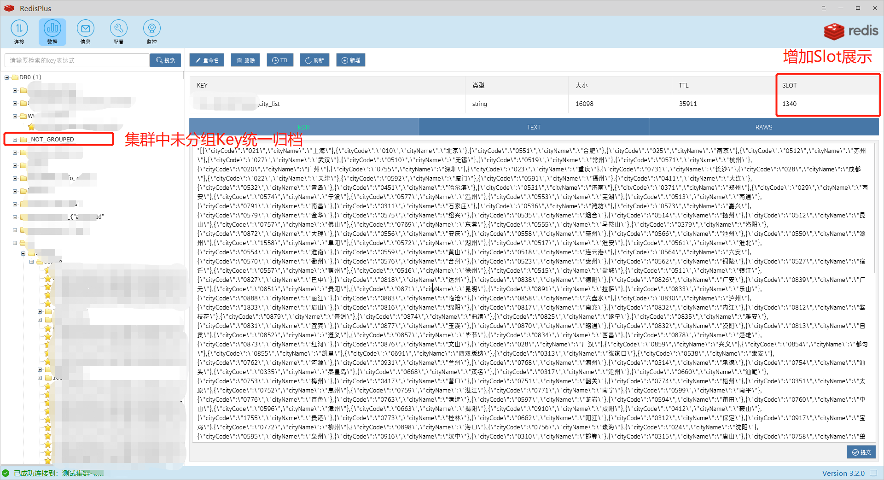Click the city_list key cell
This screenshot has width=884, height=480.
327,104
